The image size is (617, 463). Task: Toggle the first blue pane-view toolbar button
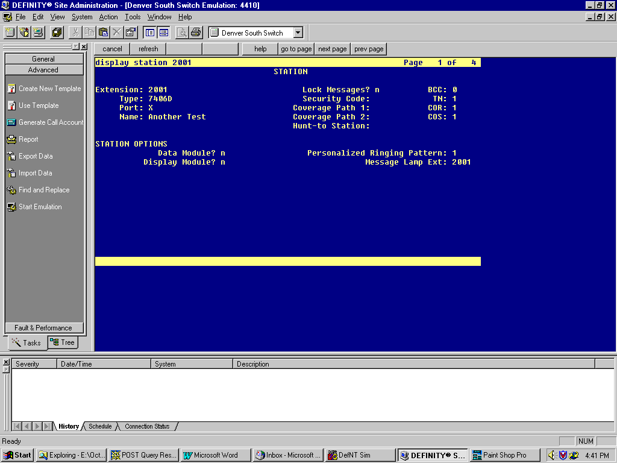click(x=150, y=33)
